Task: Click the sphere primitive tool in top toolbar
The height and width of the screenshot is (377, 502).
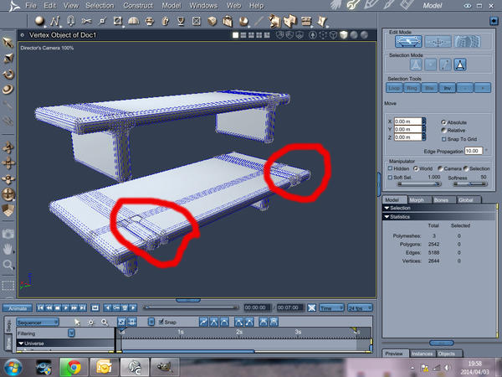Action: tap(39, 21)
